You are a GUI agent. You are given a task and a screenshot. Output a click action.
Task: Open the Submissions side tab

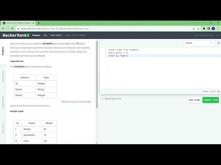click(3, 77)
